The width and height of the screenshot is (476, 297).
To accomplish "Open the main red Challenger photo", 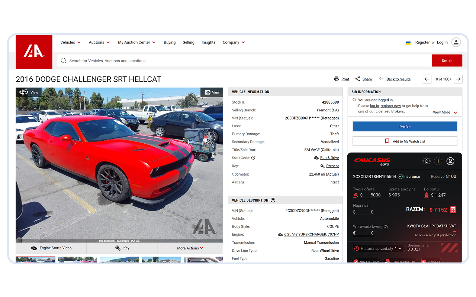I will (x=119, y=165).
